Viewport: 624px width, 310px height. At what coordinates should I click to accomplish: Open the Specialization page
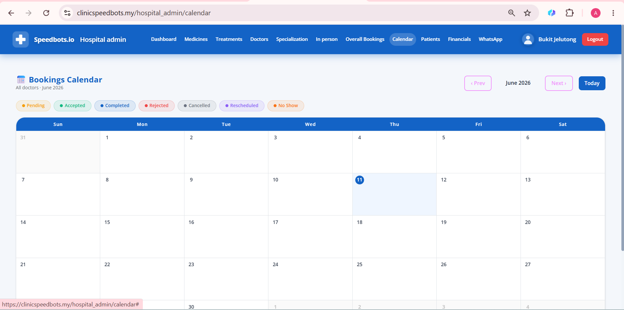(292, 39)
